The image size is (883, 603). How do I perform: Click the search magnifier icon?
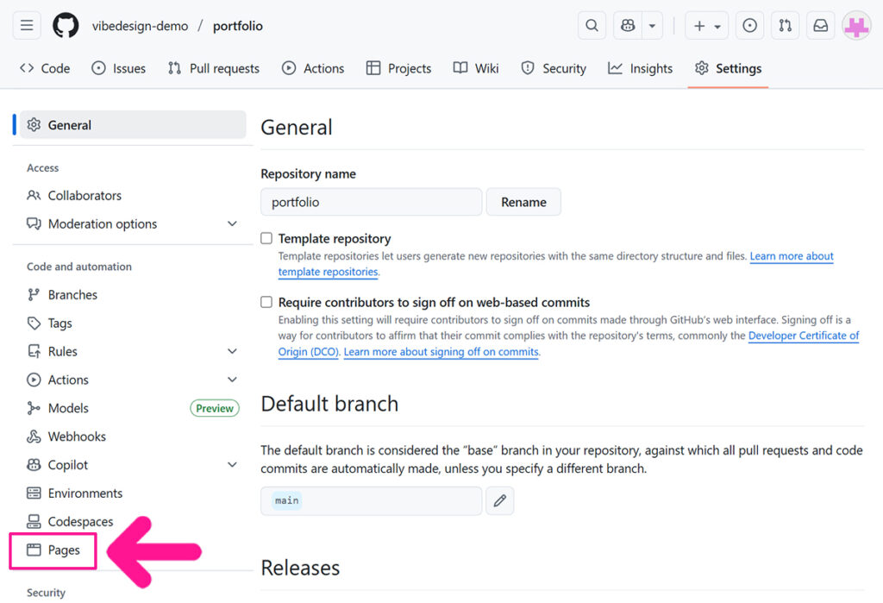tap(592, 26)
